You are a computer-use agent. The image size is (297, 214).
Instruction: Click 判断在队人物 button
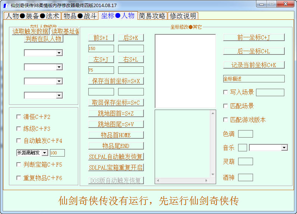43,39
